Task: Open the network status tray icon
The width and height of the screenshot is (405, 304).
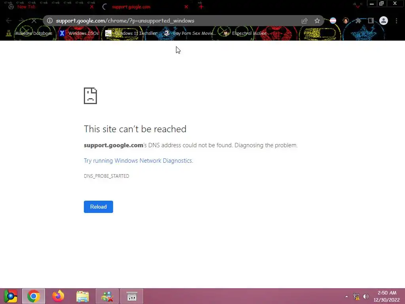Action: coord(356,296)
